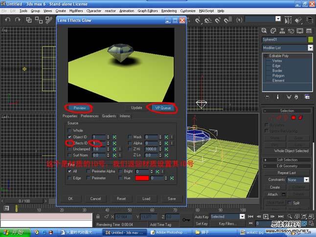
Task: Open the Display command panel tab
Action: [x=300, y=31]
